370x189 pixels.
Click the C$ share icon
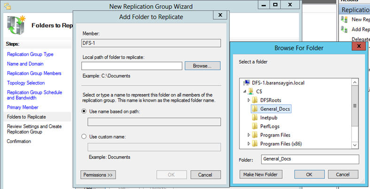(x=250, y=91)
